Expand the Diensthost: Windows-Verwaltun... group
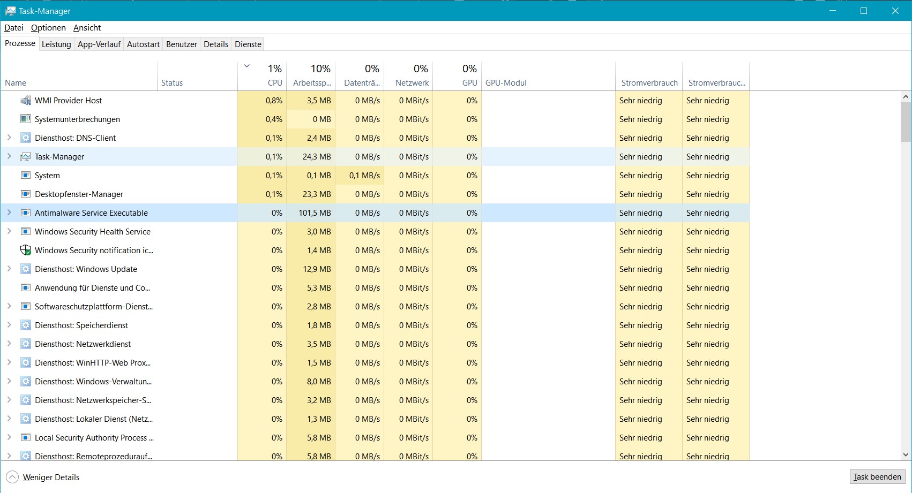The height and width of the screenshot is (493, 912). coord(9,381)
